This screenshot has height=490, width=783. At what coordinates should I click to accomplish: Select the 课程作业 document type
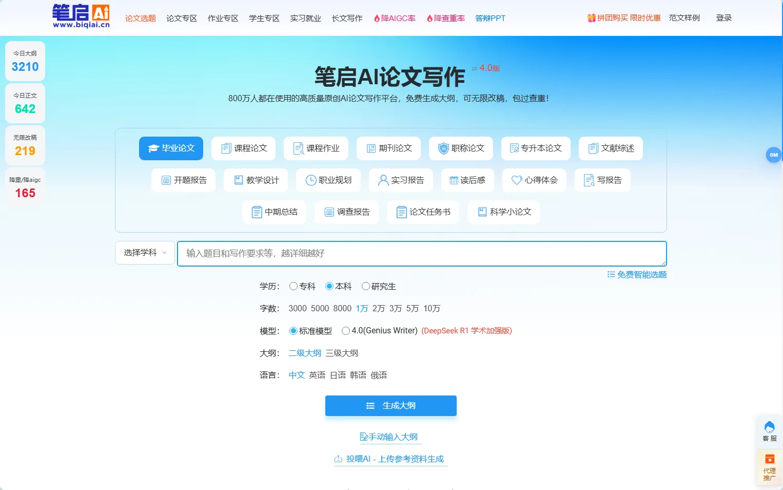tap(316, 148)
